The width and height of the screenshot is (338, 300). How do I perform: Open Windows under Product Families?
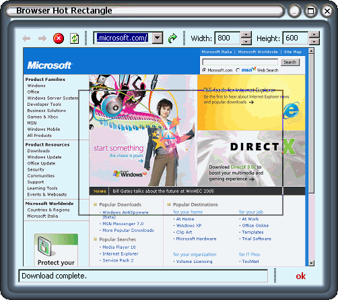click(36, 86)
